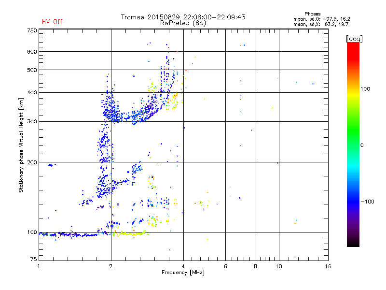The width and height of the screenshot is (386, 290).
Task: Click the y-axis '600' label
Action: coord(32,52)
